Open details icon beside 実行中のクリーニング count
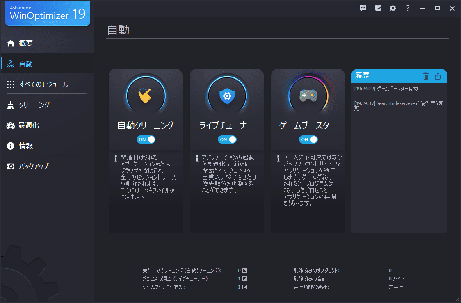Viewport: 461px width, 303px height. point(244,270)
